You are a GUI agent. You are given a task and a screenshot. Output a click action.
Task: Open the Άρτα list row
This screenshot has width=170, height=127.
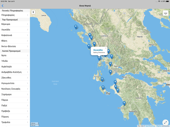pos(15,56)
